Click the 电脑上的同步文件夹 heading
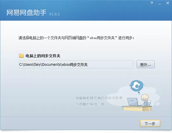Screen dimensions: 172x133 coord(43,56)
